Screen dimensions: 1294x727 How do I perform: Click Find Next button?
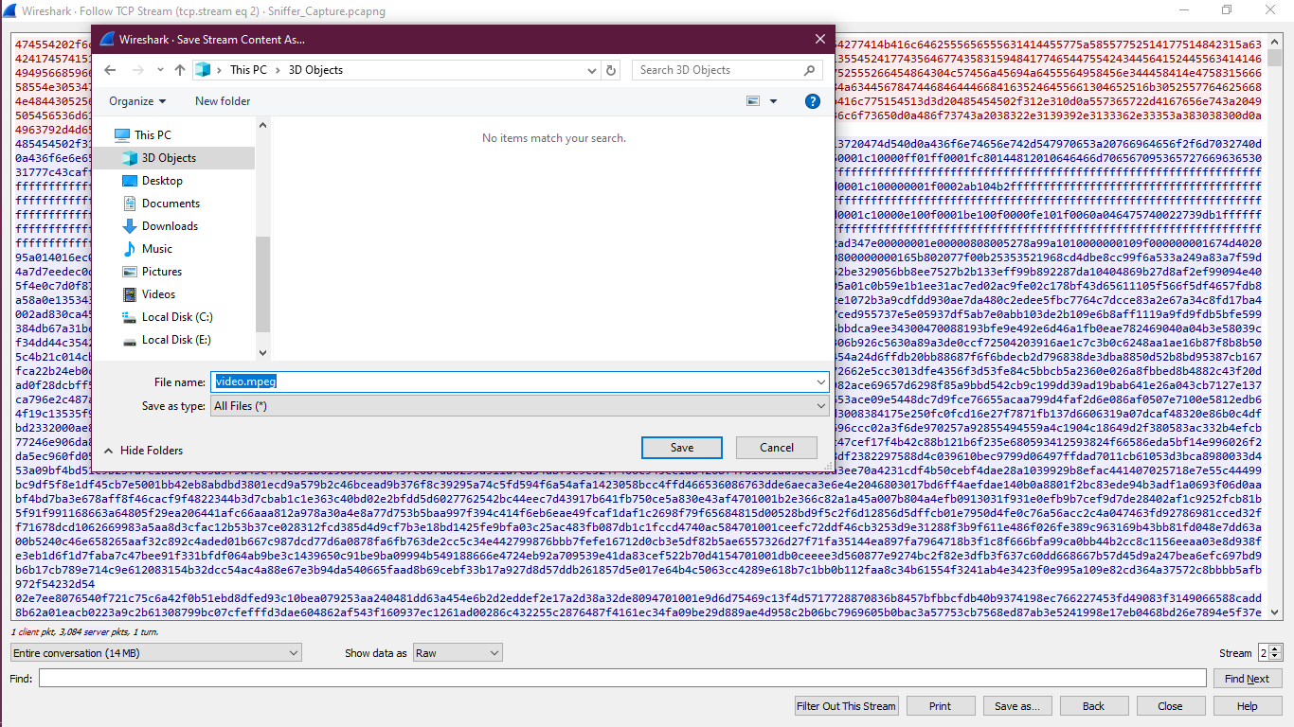tap(1247, 679)
